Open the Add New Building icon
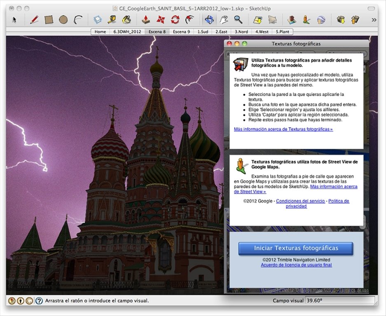This screenshot has width=386, height=316. [292, 20]
